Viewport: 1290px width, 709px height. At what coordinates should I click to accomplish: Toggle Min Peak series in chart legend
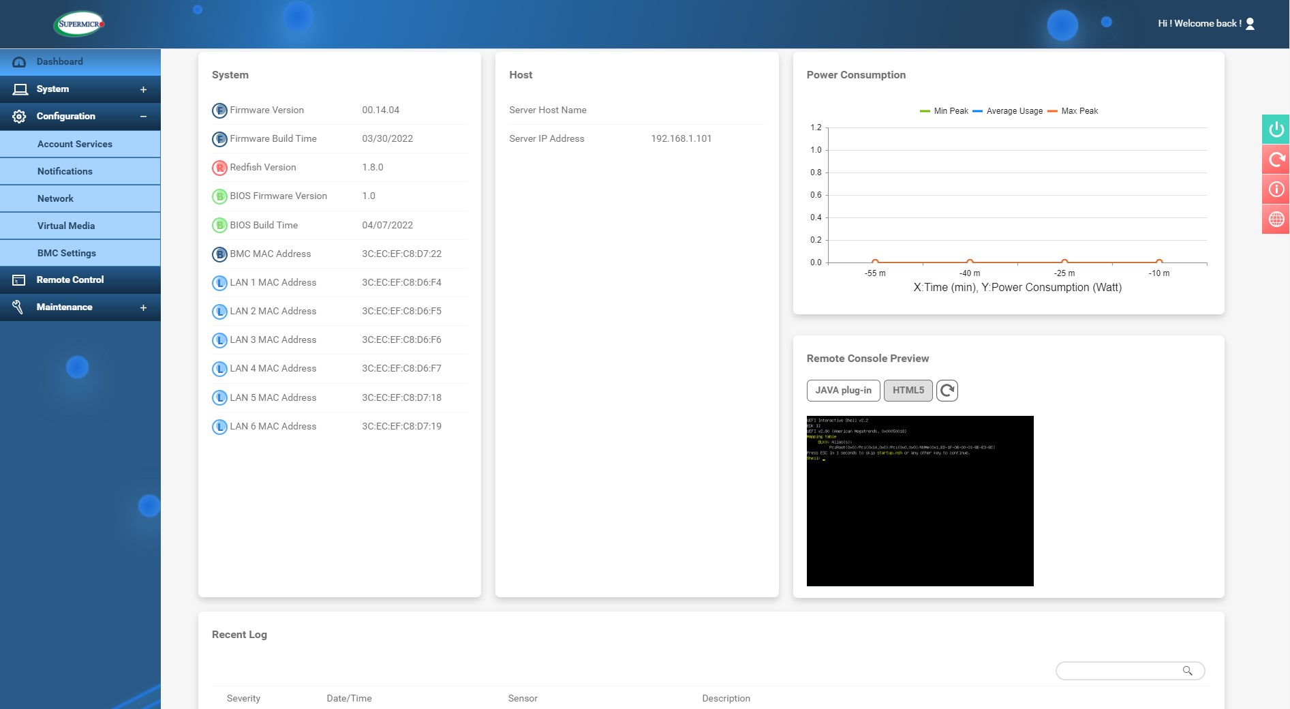click(x=945, y=111)
